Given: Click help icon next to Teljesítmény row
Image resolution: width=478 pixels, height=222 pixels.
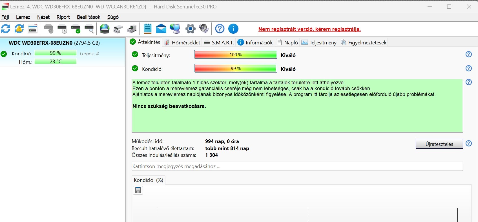Looking at the screenshot, I should pyautogui.click(x=469, y=54).
